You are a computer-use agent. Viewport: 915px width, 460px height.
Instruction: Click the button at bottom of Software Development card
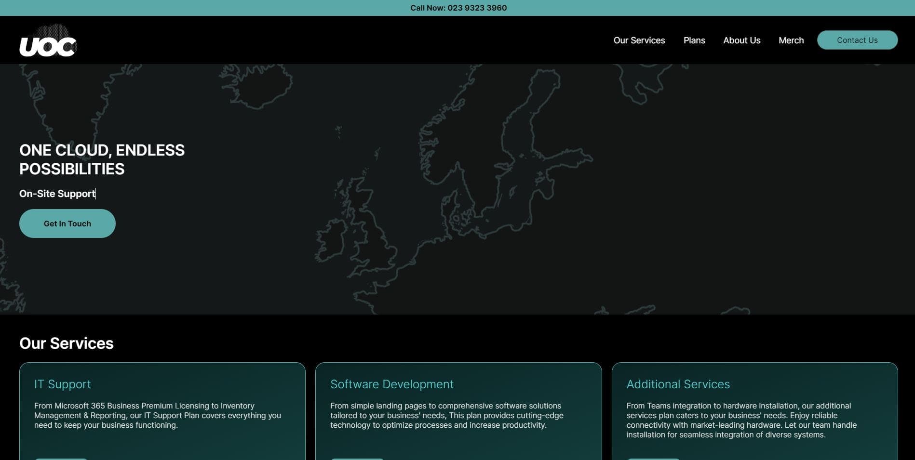pyautogui.click(x=357, y=459)
